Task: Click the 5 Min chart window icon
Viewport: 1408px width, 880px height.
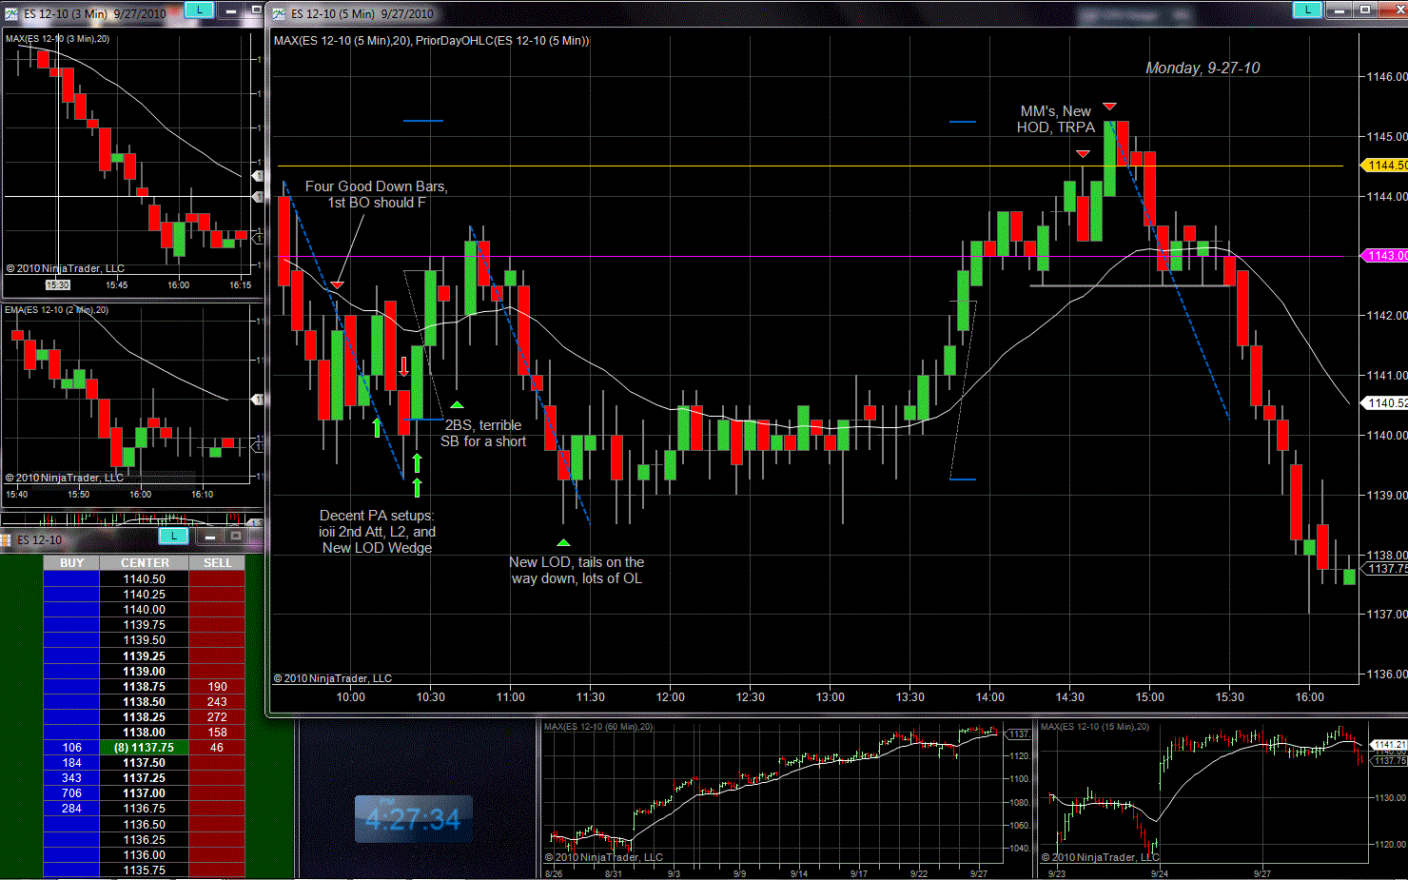Action: (279, 13)
